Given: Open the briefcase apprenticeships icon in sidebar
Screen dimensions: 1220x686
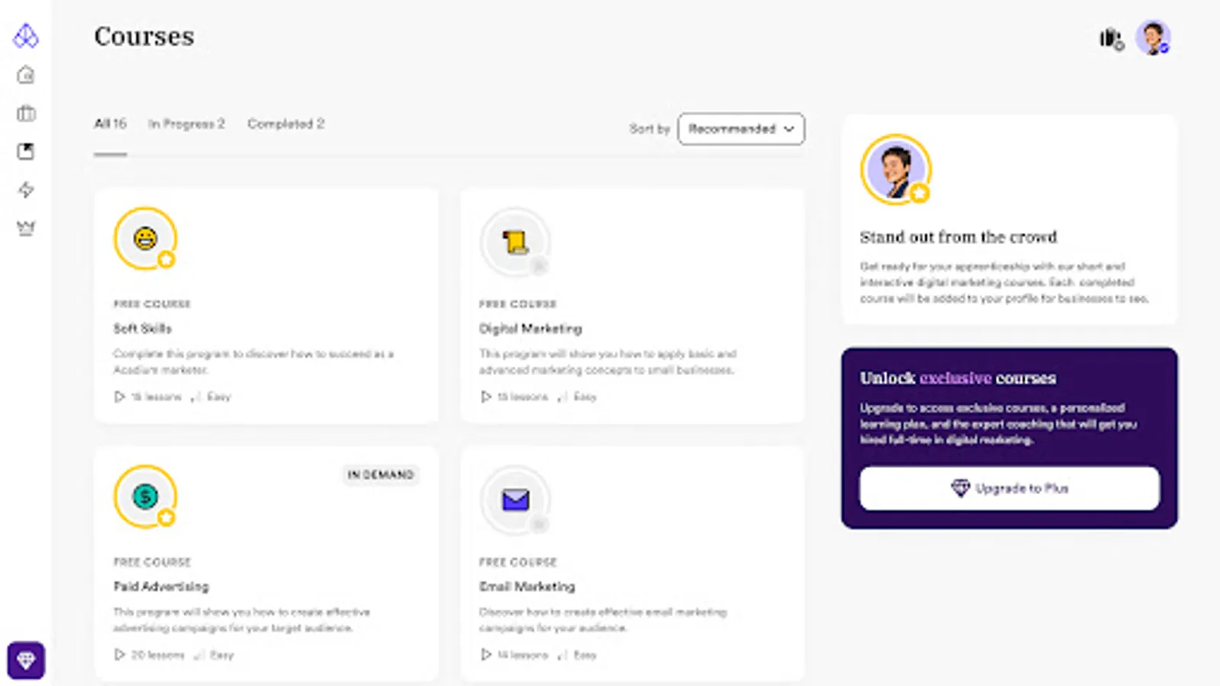Looking at the screenshot, I should point(26,113).
